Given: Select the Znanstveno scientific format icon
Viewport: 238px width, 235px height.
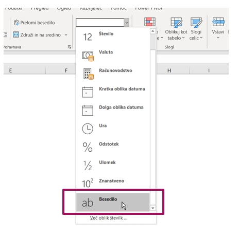Looking at the screenshot, I should tap(88, 184).
